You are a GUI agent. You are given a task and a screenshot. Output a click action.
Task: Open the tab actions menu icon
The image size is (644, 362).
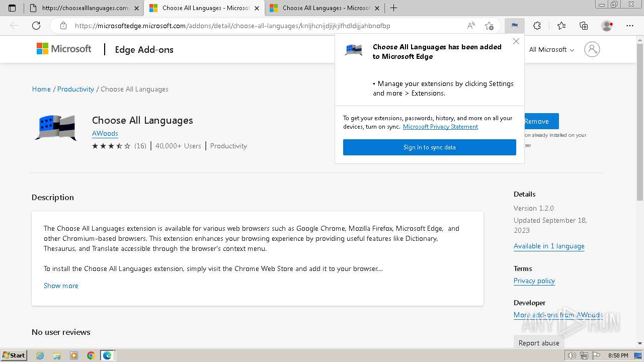(12, 8)
